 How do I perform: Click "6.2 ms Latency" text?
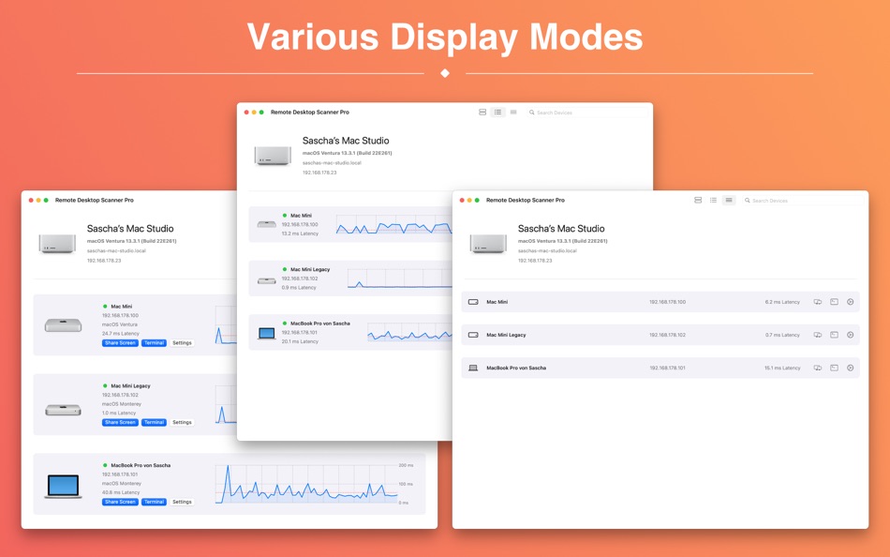[782, 302]
